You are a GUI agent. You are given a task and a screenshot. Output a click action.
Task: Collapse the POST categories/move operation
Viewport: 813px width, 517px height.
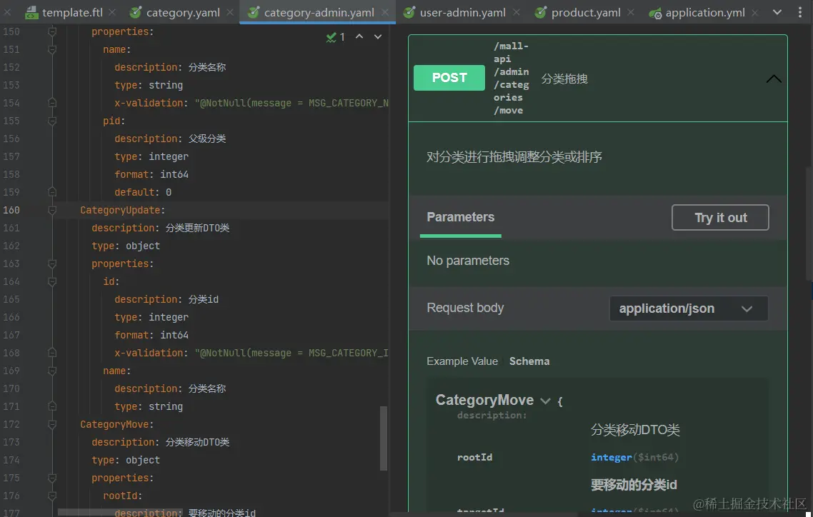coord(774,79)
